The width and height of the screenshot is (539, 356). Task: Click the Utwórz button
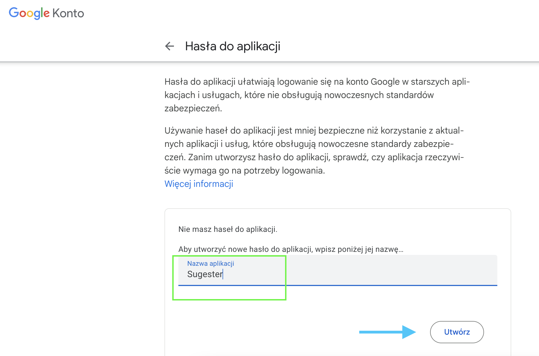457,332
